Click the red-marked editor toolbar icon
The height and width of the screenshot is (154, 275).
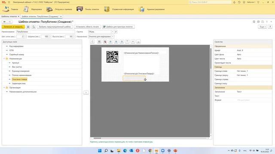point(105,41)
